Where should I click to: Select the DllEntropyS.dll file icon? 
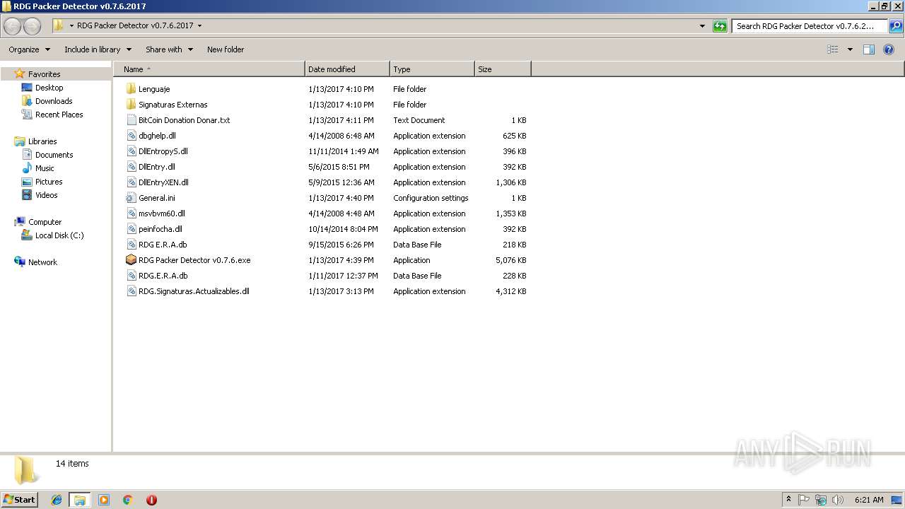tap(131, 151)
